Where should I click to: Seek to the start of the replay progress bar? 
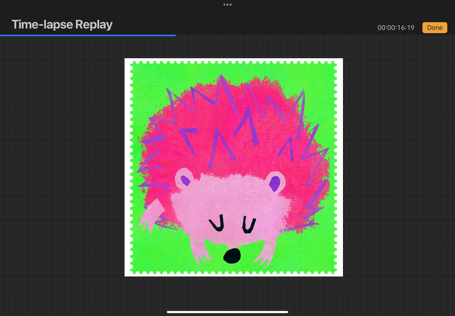[1, 35]
